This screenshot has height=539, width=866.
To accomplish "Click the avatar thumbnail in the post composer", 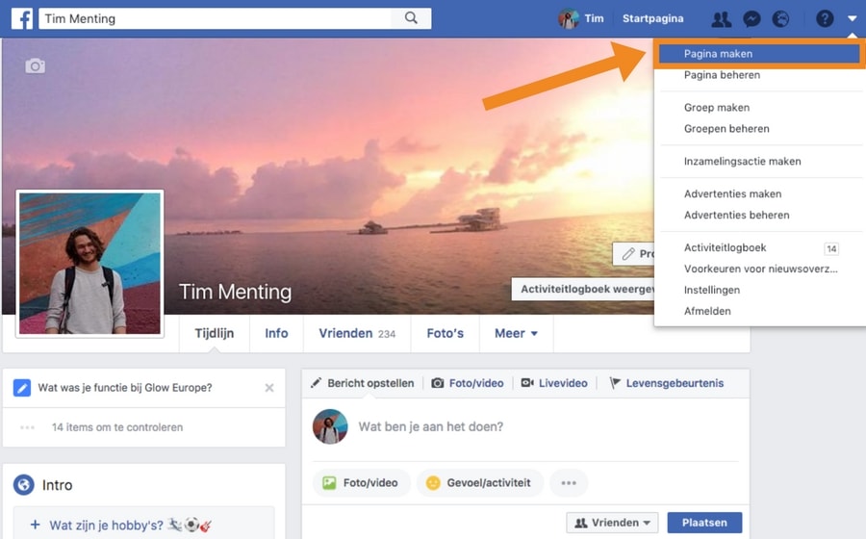I will (x=330, y=426).
